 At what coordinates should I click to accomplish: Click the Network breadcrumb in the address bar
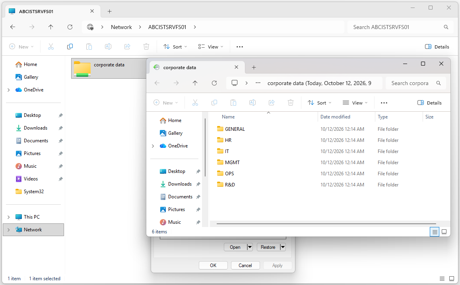(121, 27)
